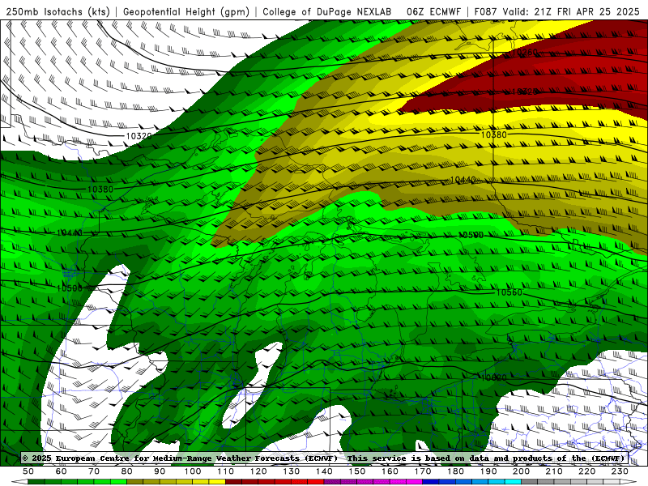This screenshot has width=648, height=486.
Task: Click the 150 value on the color scale
Action: pyautogui.click(x=356, y=471)
